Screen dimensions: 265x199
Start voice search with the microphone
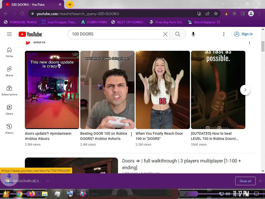[193, 34]
